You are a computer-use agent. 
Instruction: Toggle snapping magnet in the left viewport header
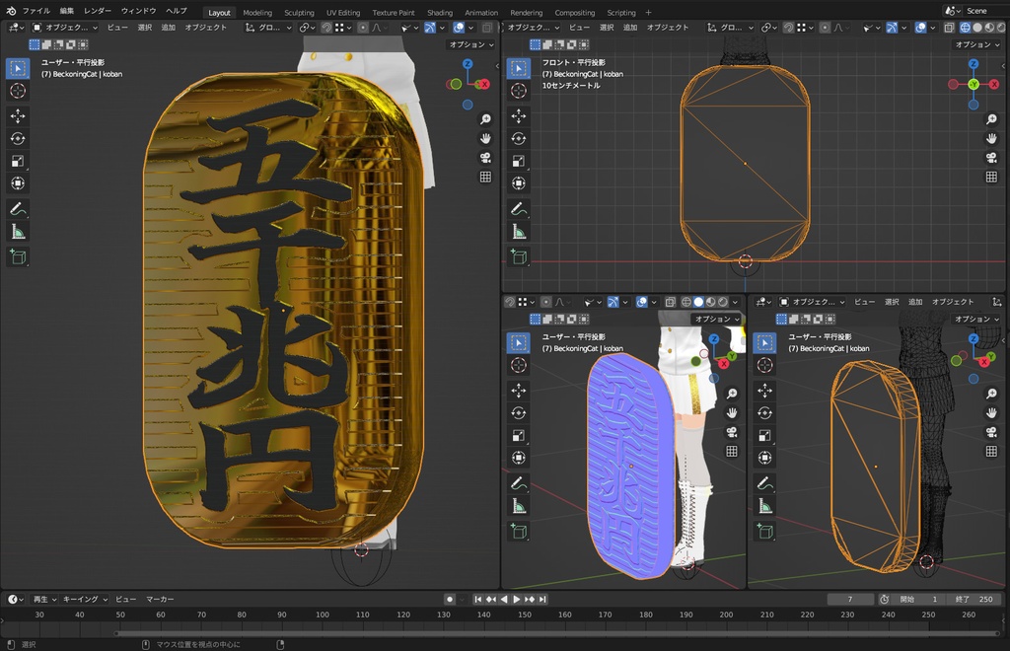click(326, 28)
